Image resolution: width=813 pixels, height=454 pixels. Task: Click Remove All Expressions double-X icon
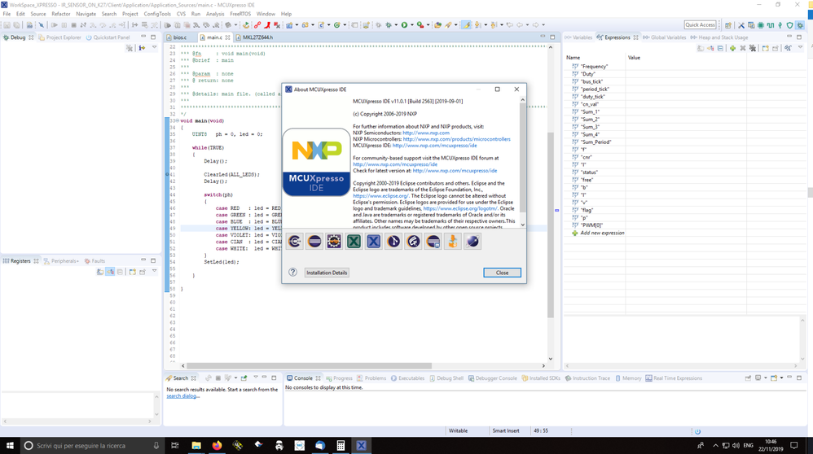pos(753,48)
